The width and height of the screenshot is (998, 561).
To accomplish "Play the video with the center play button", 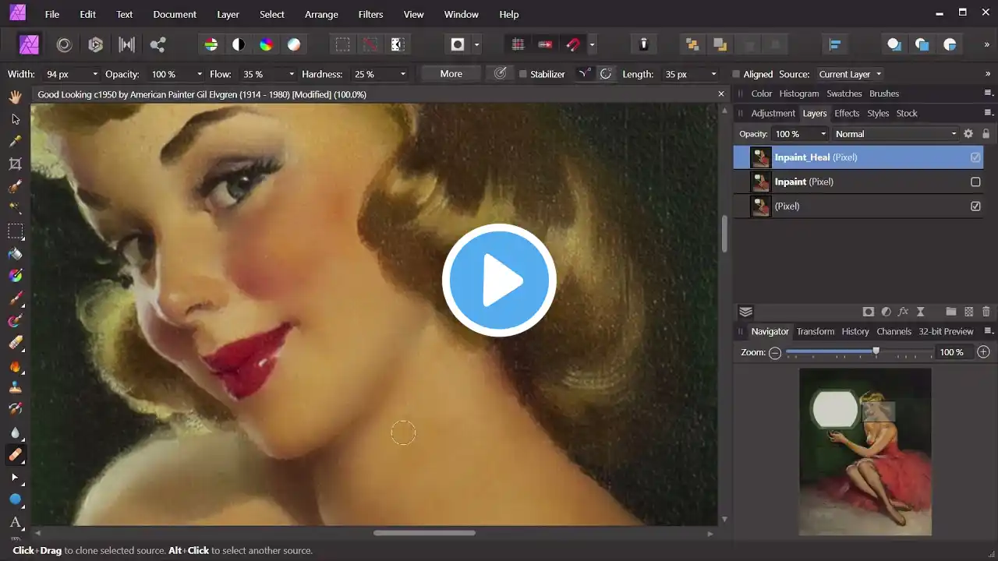I will [499, 280].
